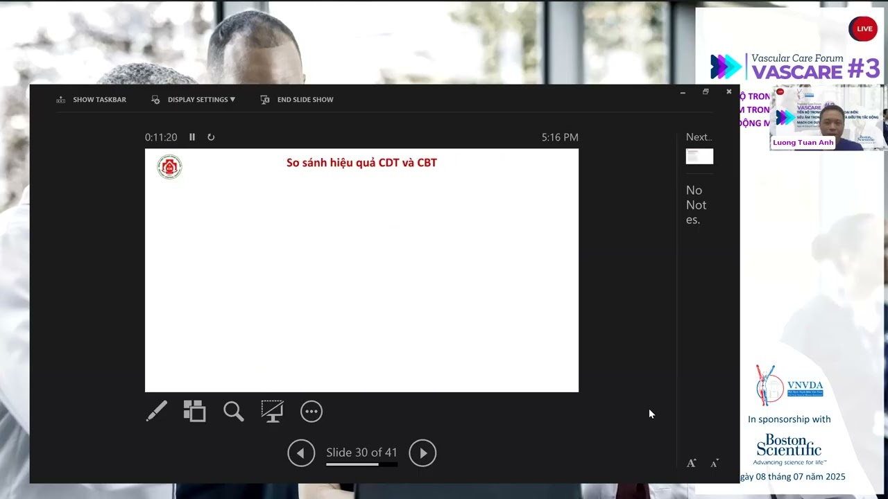
Task: Click the slide progress bar
Action: [361, 464]
